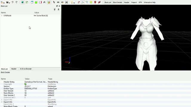Viewport: 191px width, 107px height.
Task: Toggle Header panel in top toolbar
Action: point(127,2)
